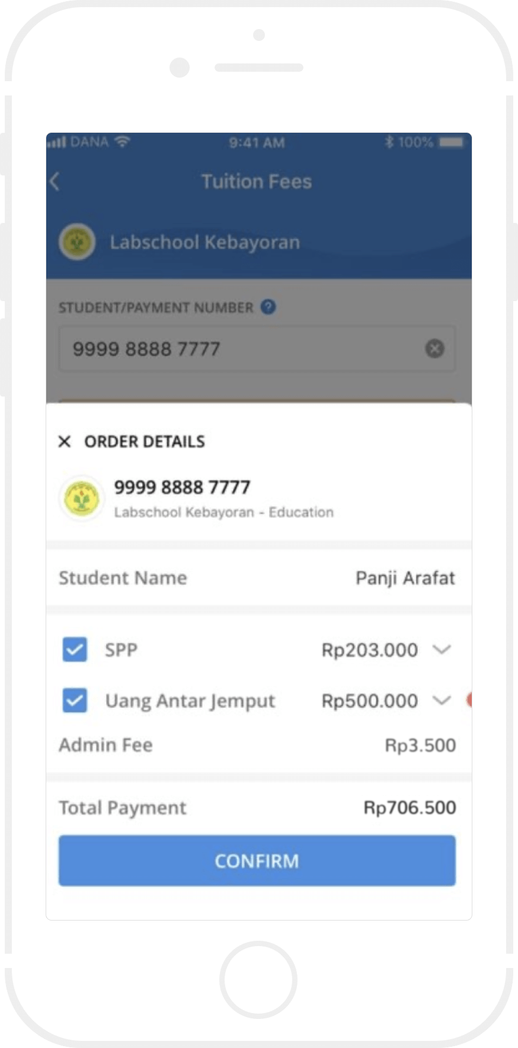
Task: Tap the Total Payment Rp706.500 amount
Action: 410,807
